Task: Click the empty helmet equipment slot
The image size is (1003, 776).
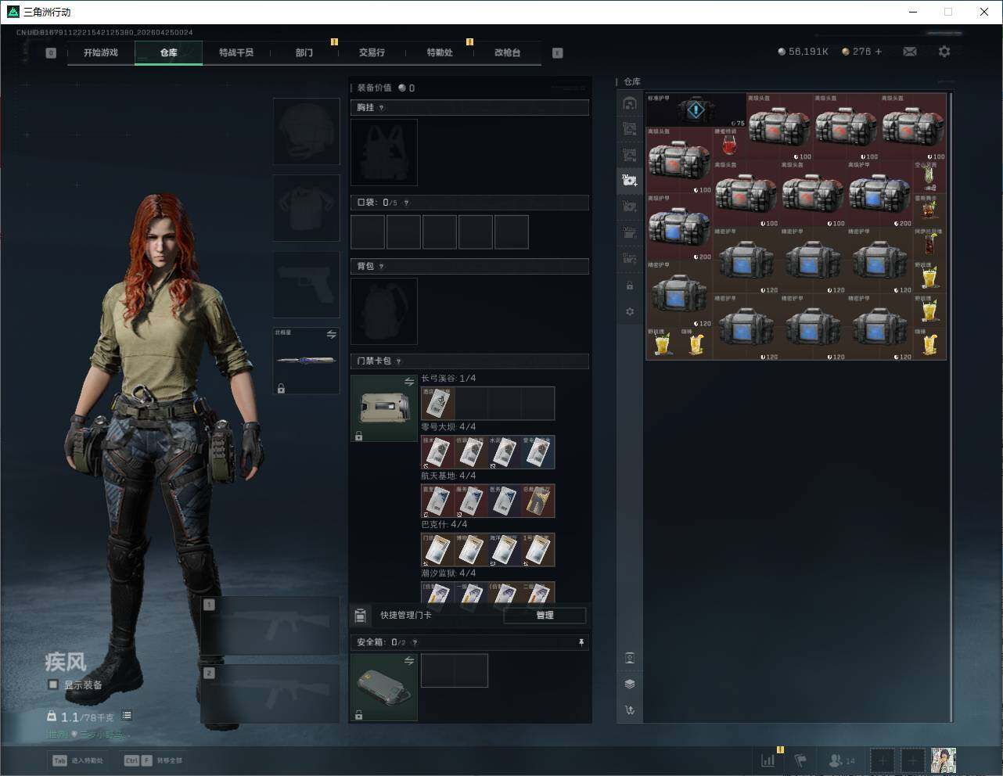Action: point(306,131)
